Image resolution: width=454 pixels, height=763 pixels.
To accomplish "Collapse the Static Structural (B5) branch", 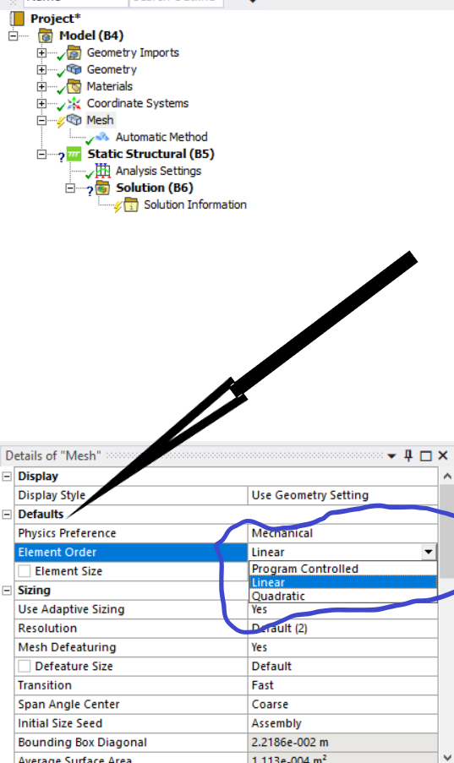I will pyautogui.click(x=42, y=155).
